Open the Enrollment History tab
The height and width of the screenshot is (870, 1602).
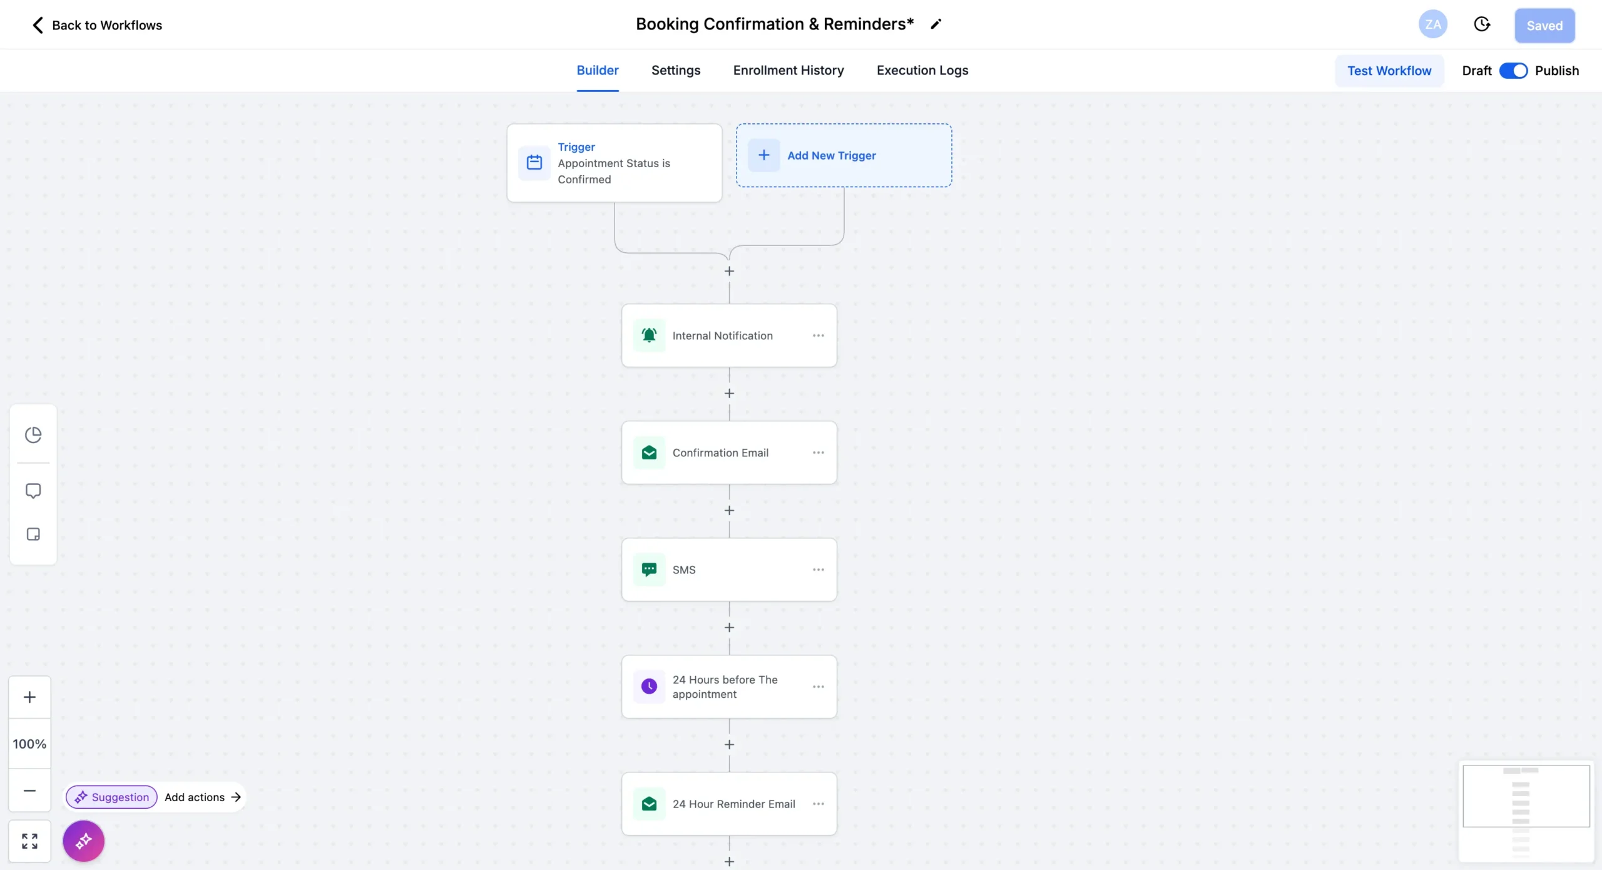(788, 70)
